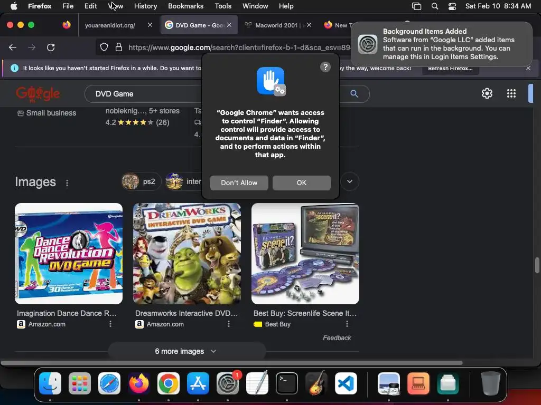Viewport: 541px width, 405px height.
Task: Launch GarageBand from the dock
Action: point(316,383)
